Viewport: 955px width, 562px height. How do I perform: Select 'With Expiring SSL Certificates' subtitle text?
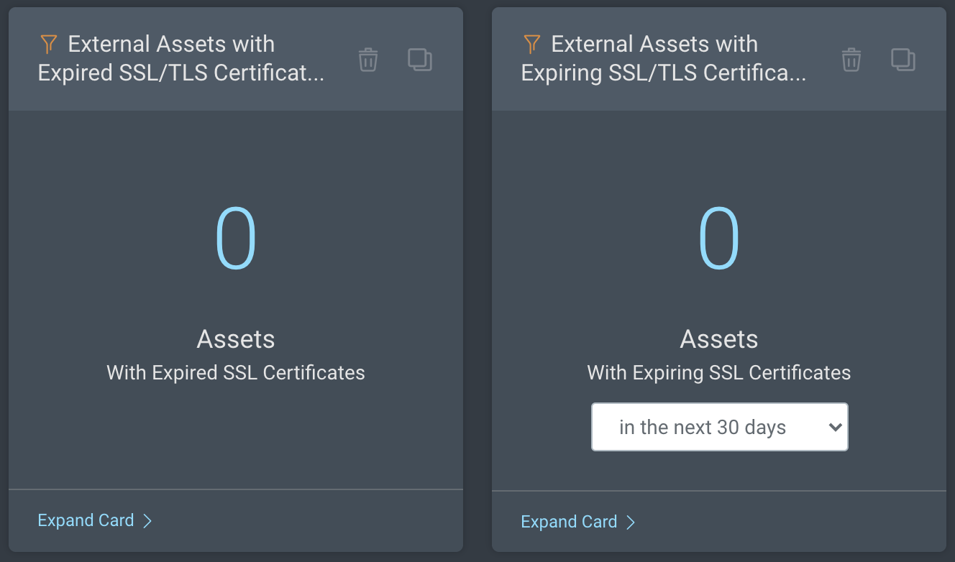719,372
